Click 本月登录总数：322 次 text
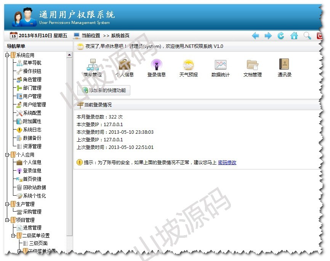330x261 pixels. click(x=99, y=117)
